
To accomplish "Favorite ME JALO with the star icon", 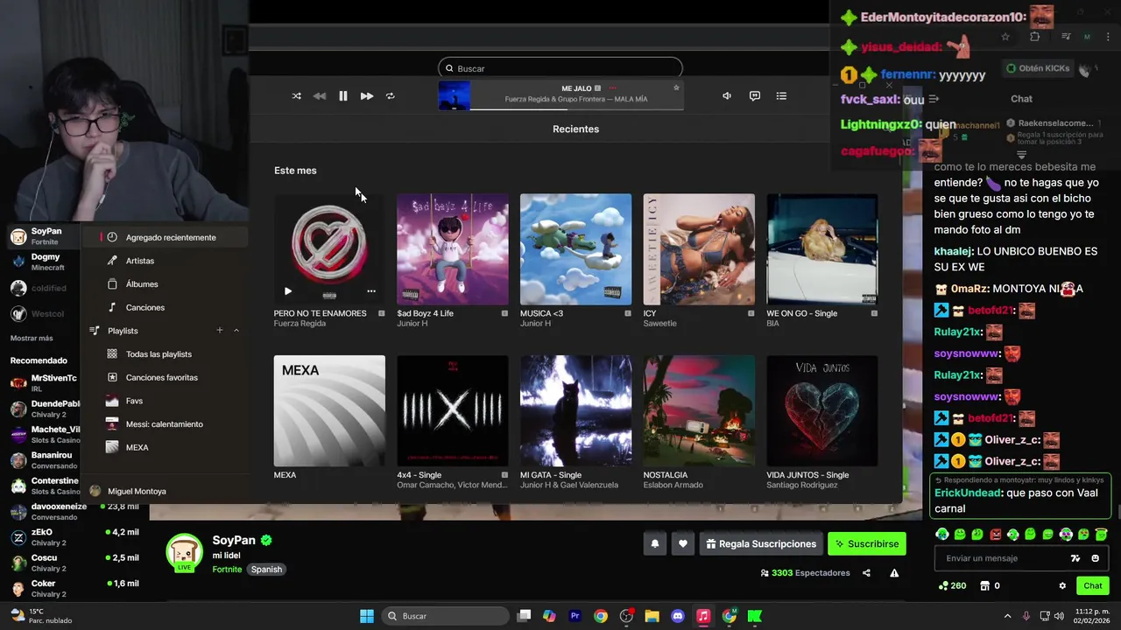I will (x=676, y=87).
